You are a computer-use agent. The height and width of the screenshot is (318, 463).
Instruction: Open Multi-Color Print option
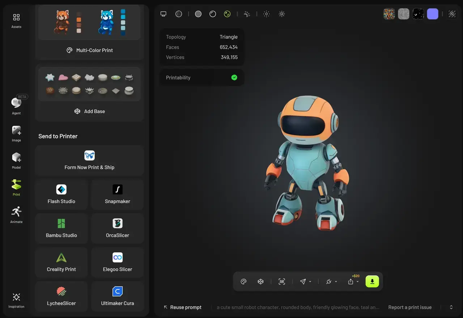coord(90,50)
